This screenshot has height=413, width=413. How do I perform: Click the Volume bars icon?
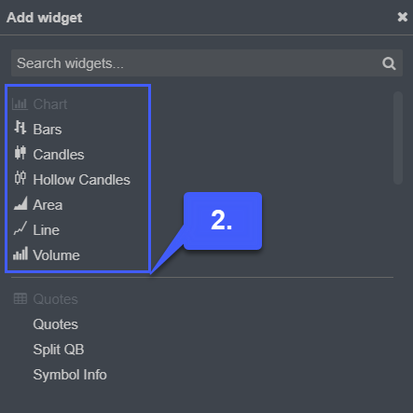21,254
